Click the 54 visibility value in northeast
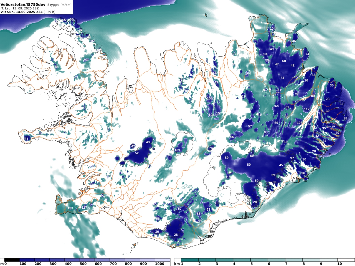This screenshot has height=266, width=355. [282, 78]
